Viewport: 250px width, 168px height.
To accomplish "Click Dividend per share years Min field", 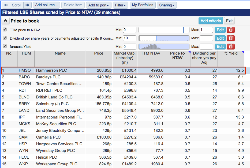I will [x=130, y=38].
